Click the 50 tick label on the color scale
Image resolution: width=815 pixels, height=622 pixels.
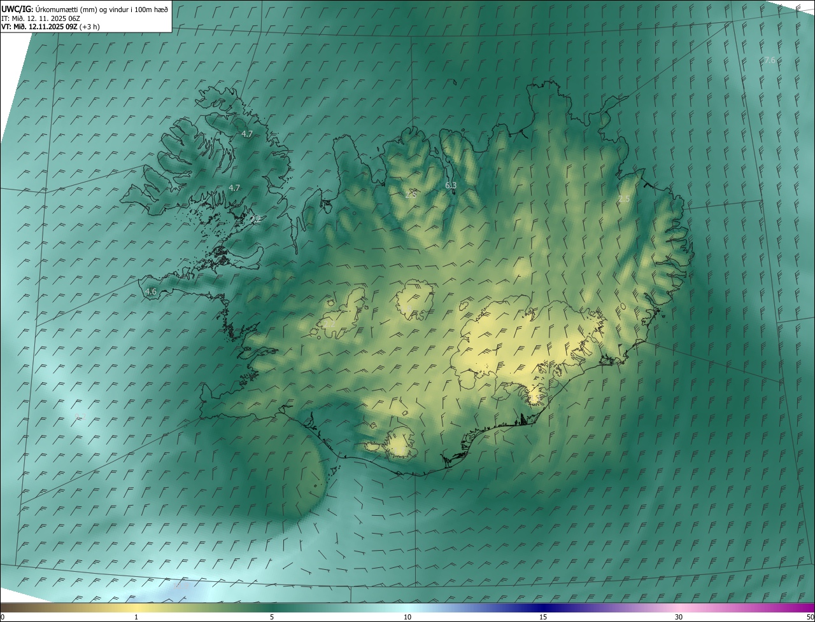tap(810, 617)
